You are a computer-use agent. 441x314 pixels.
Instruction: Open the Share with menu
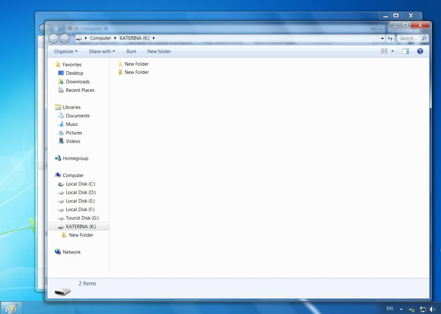click(x=102, y=51)
